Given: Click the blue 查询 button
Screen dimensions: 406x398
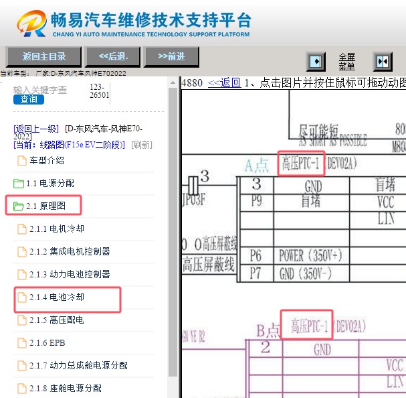Looking at the screenshot, I should 29,99.
